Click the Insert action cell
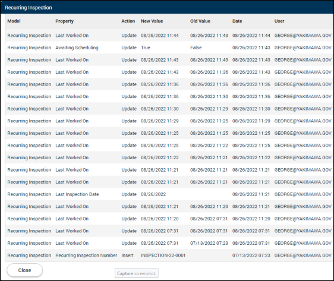The image size is (334, 281). point(127,255)
